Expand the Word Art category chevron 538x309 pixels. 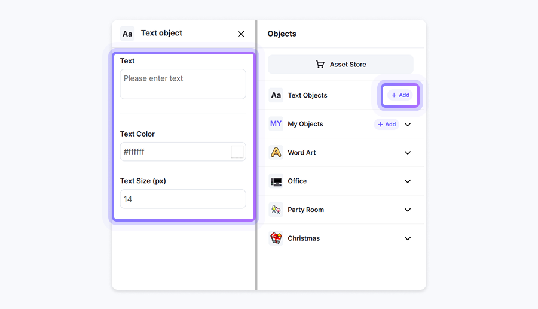tap(408, 153)
